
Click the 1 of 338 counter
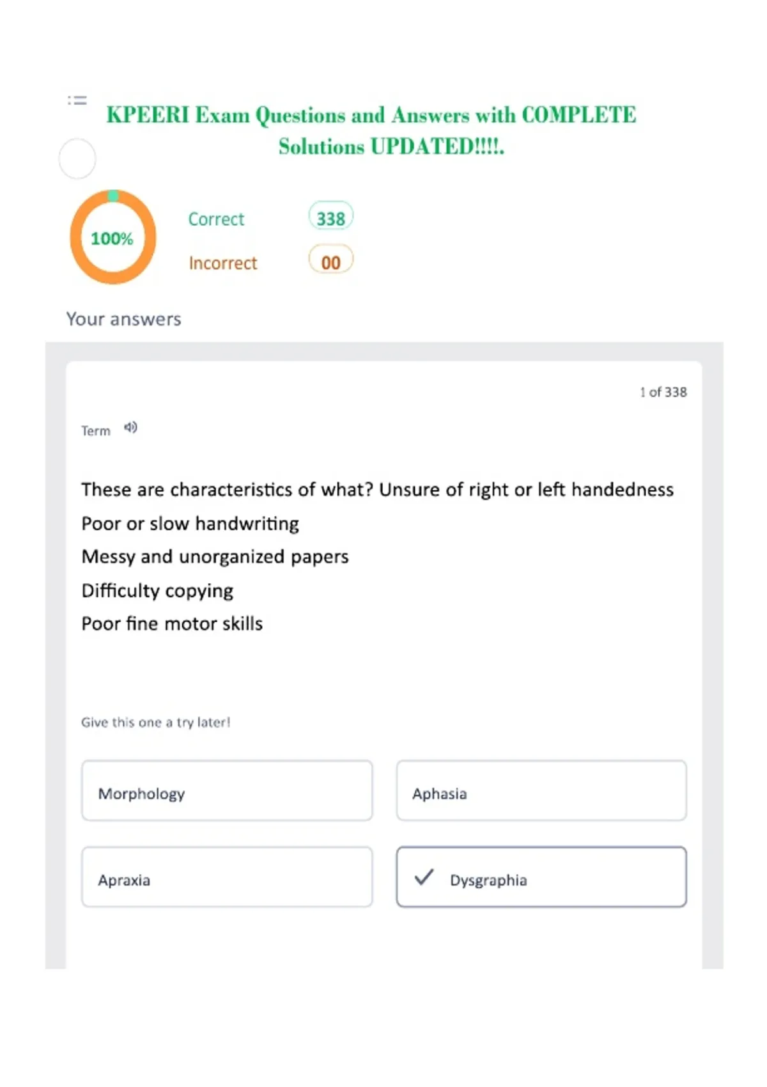663,392
